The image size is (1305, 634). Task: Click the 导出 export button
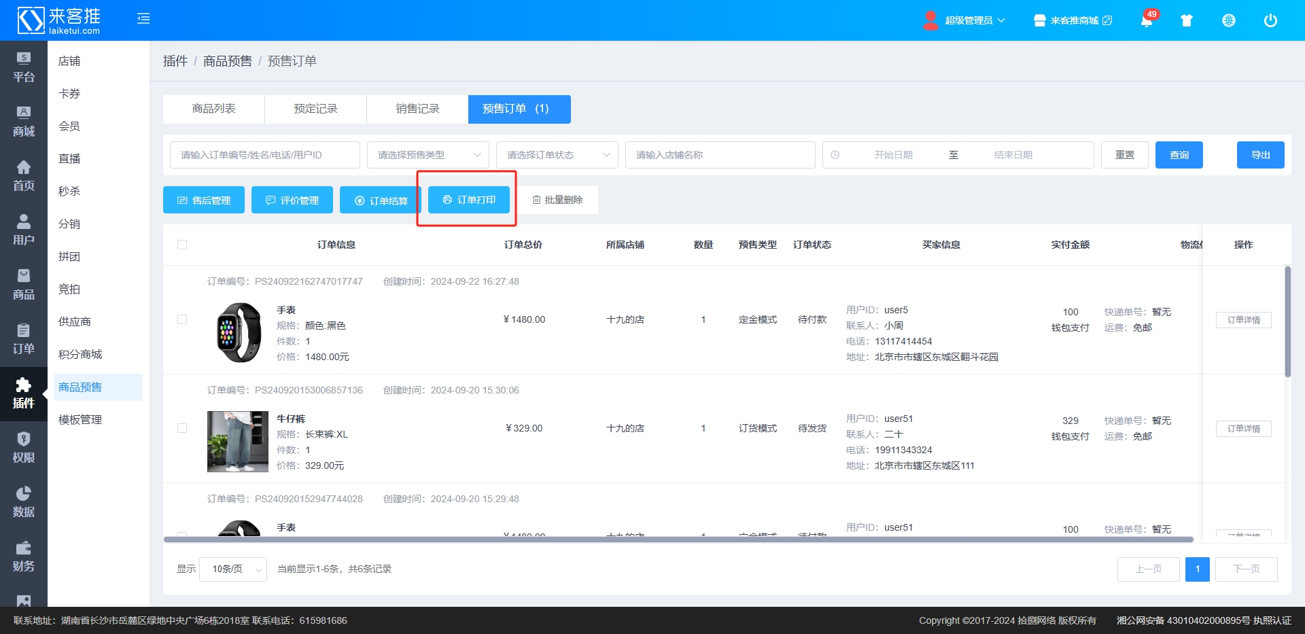pyautogui.click(x=1260, y=155)
